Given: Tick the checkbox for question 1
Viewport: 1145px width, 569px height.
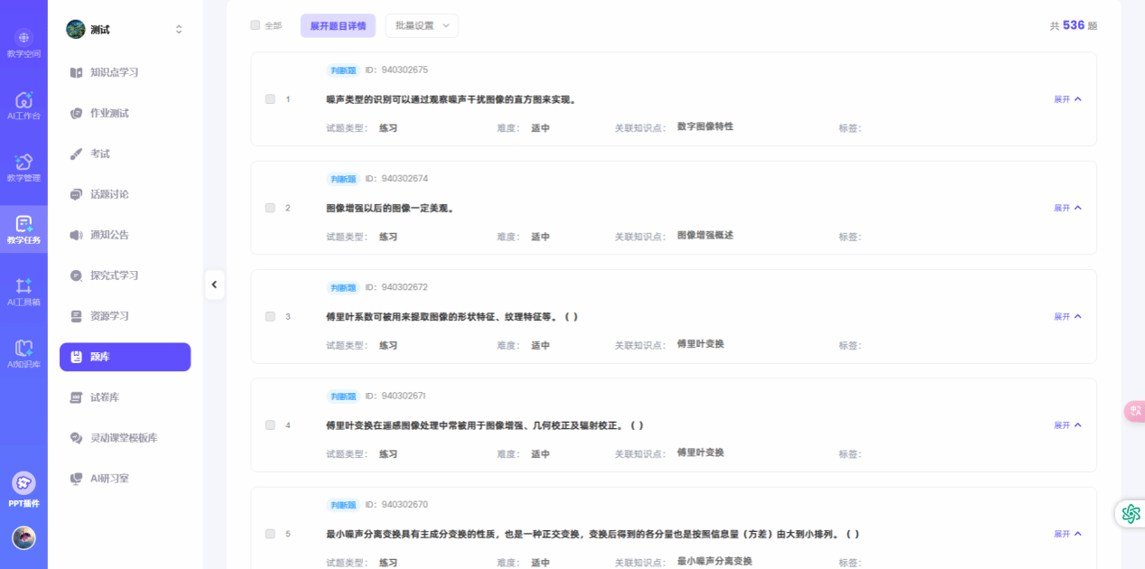Looking at the screenshot, I should (270, 99).
